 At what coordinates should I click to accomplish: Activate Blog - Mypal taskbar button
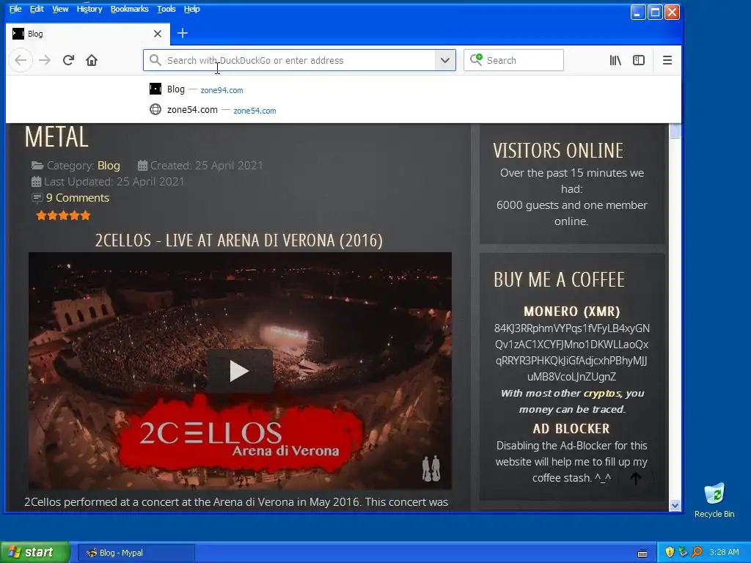pyautogui.click(x=136, y=553)
